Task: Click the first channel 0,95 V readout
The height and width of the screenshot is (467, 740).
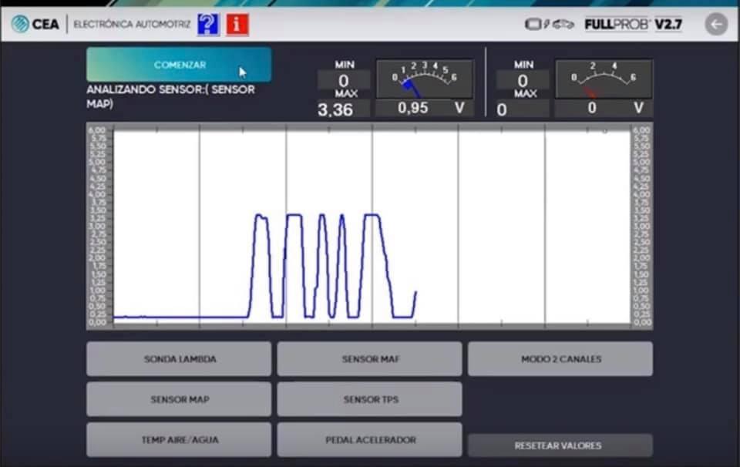Action: click(x=424, y=108)
